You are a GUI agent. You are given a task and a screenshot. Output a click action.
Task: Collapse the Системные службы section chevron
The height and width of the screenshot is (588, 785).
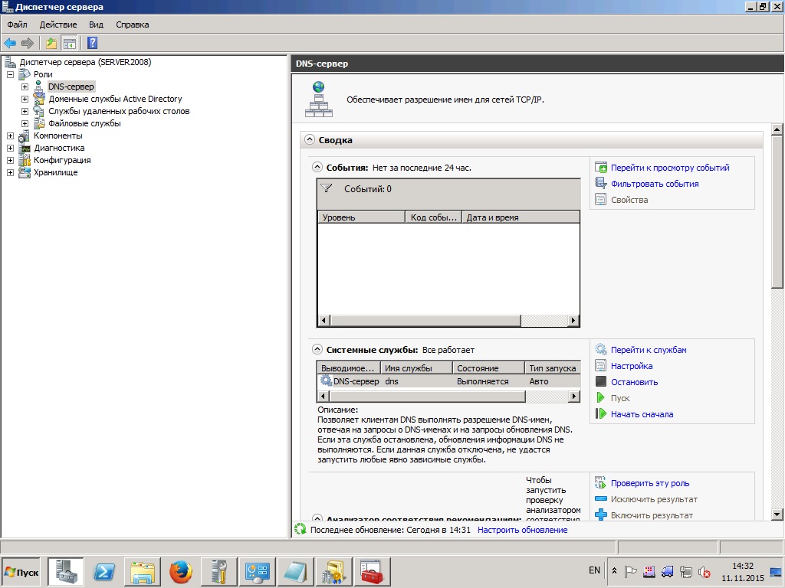coord(317,349)
